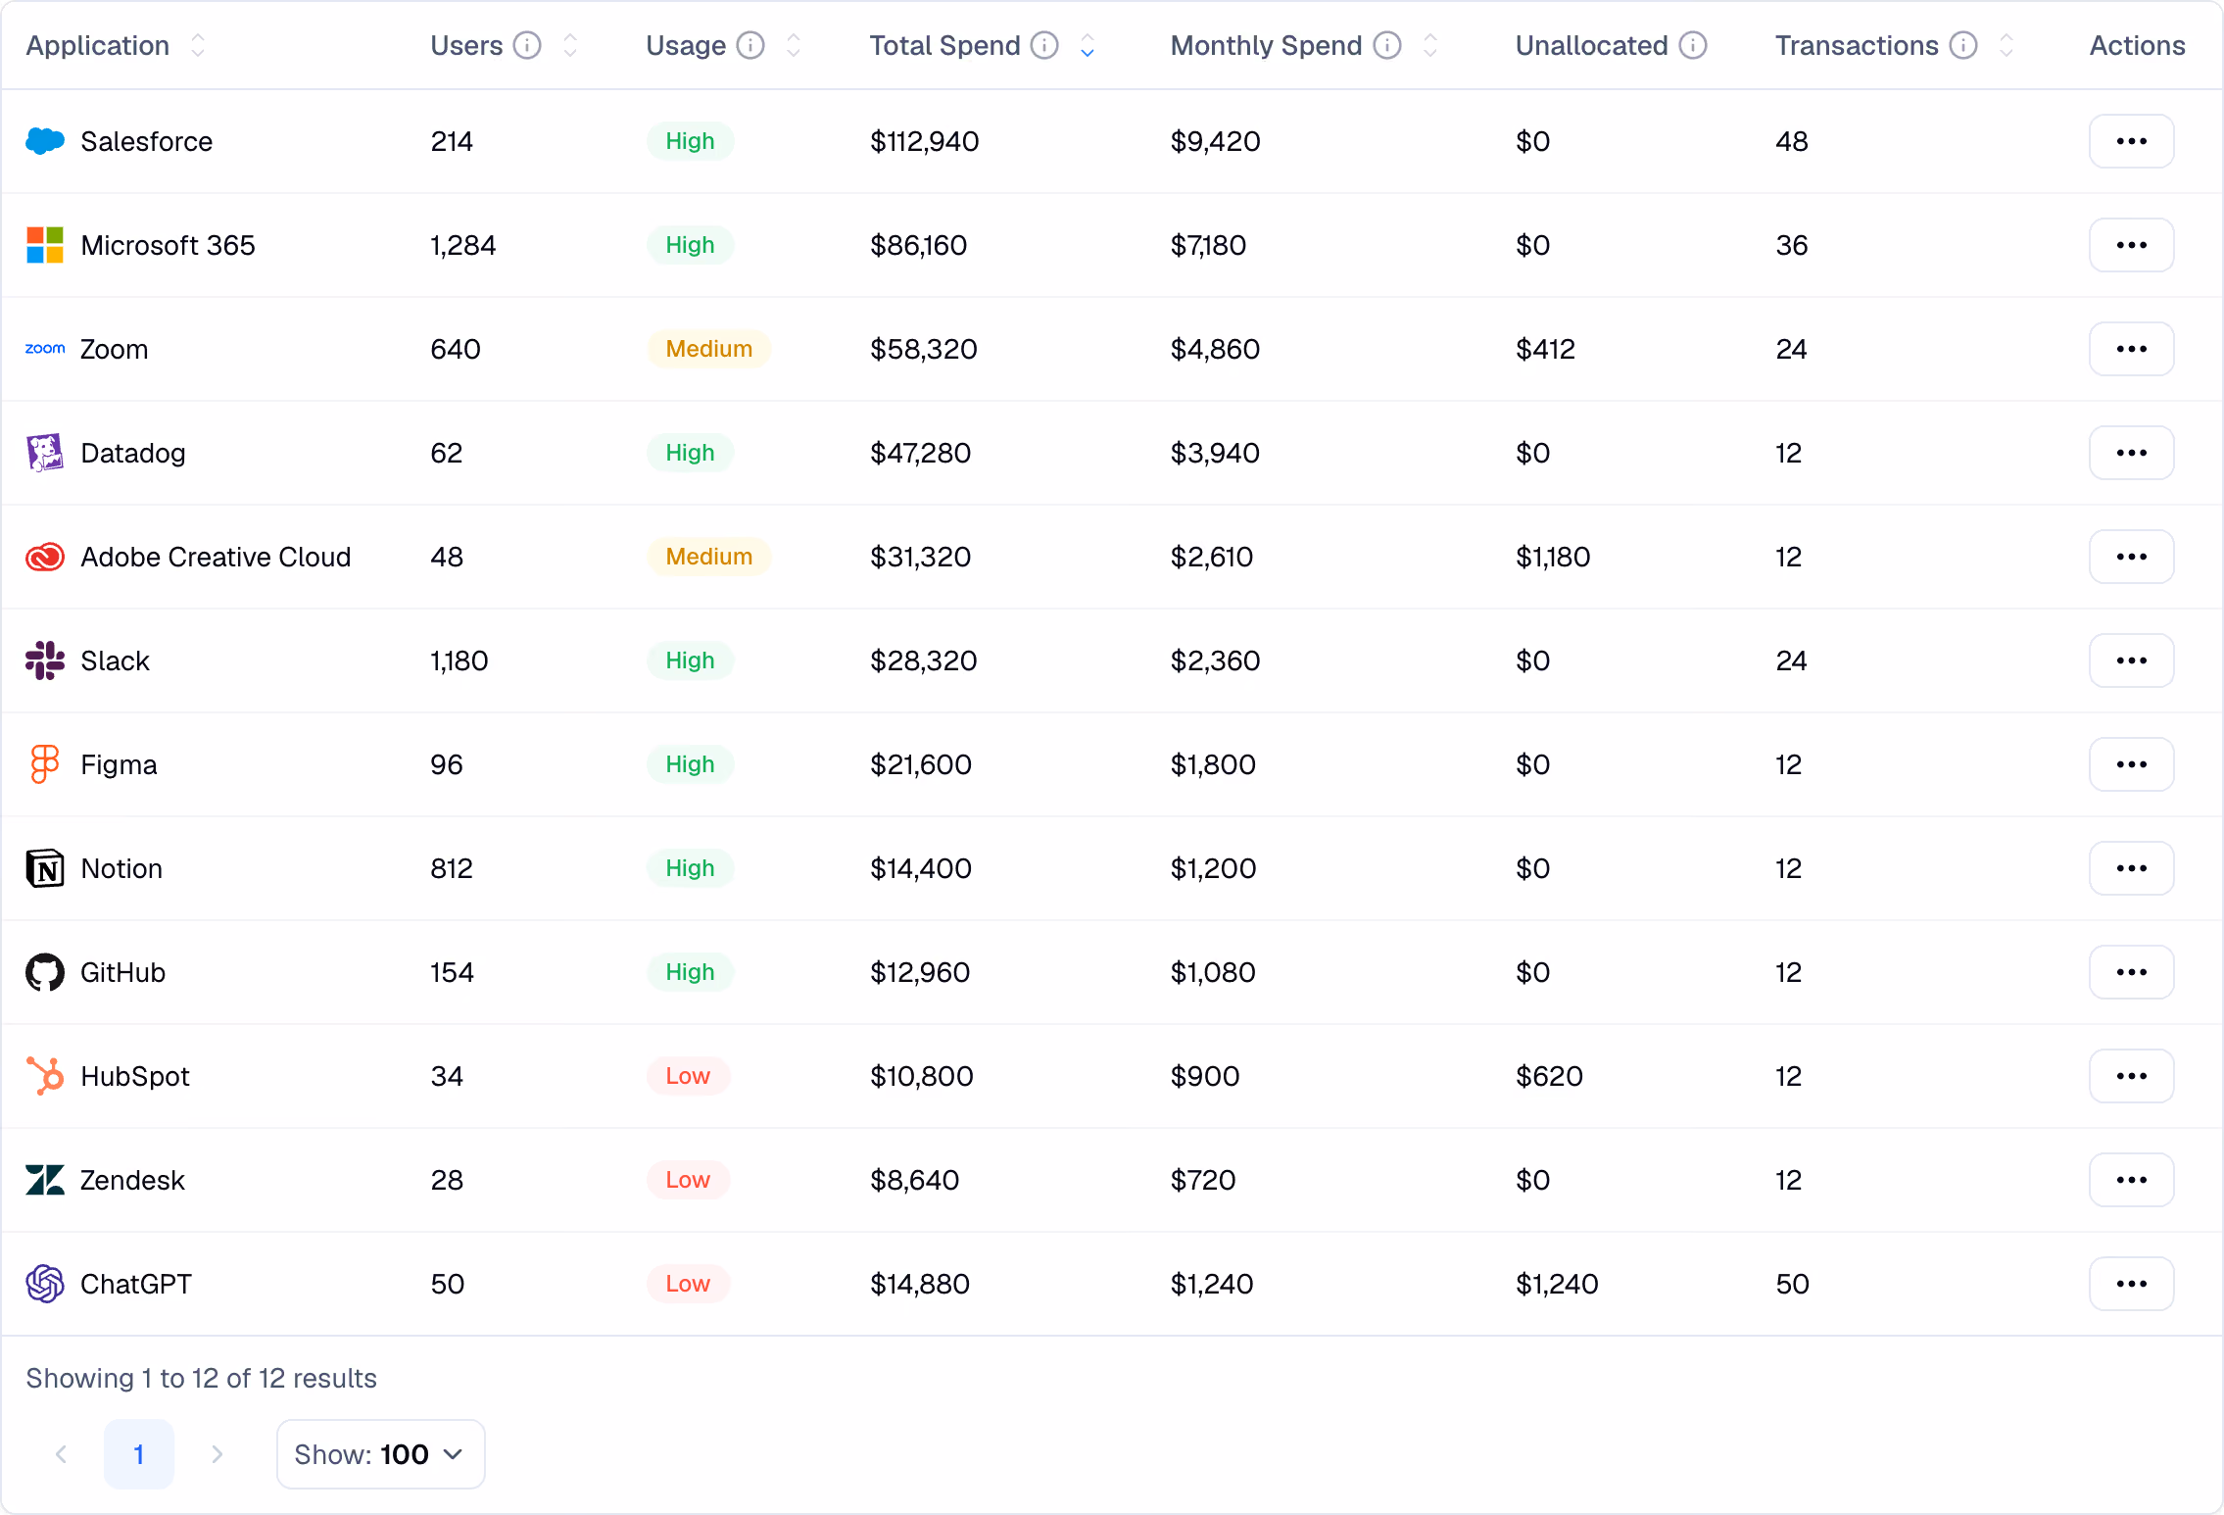
Task: Click the High usage badge for Datadog
Action: (690, 453)
